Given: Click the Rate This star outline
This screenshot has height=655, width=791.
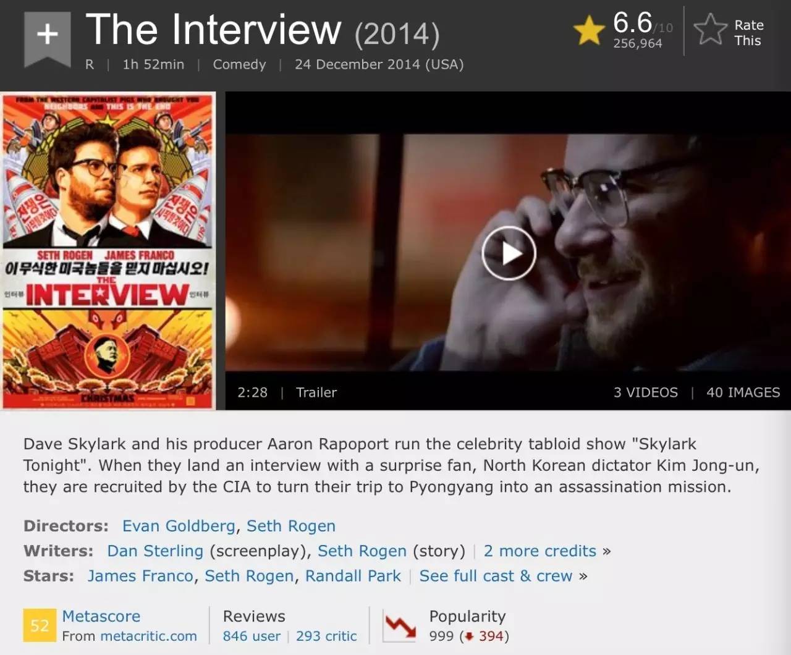Looking at the screenshot, I should (x=710, y=30).
